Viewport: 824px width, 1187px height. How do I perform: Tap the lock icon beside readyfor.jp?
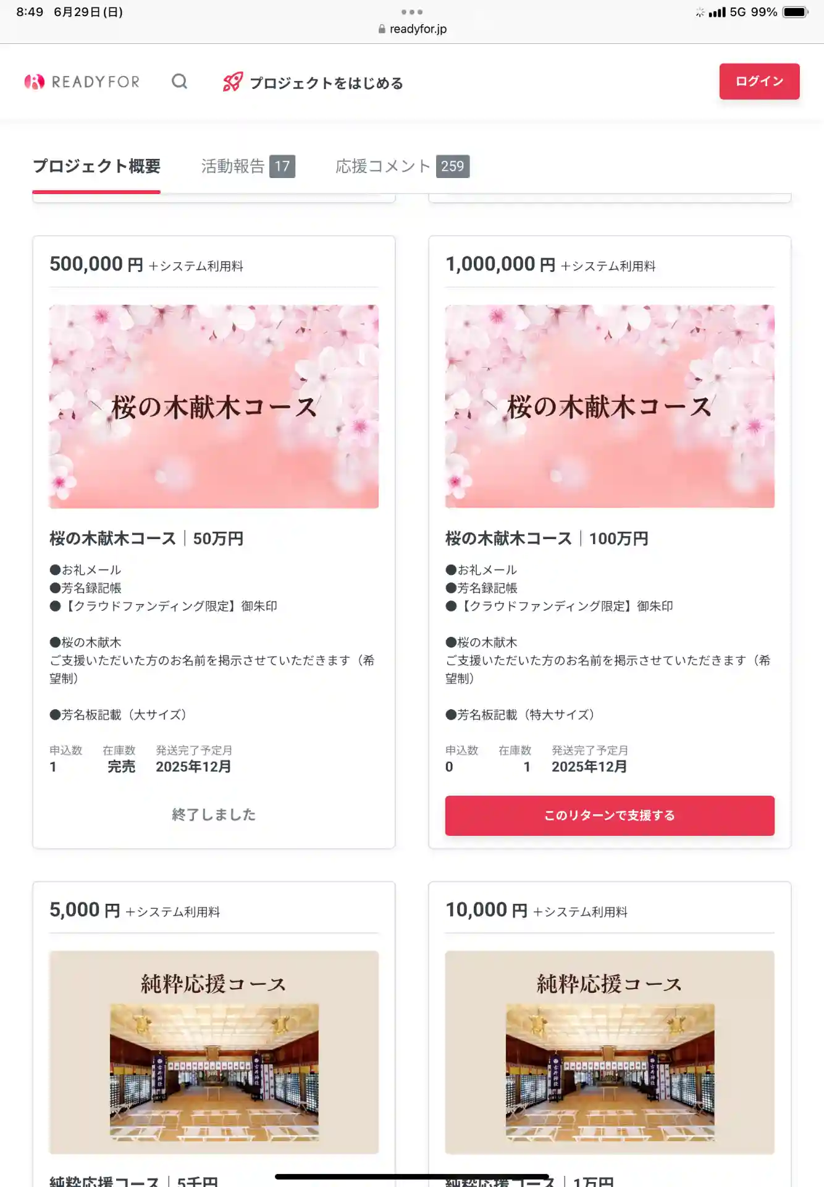click(382, 29)
